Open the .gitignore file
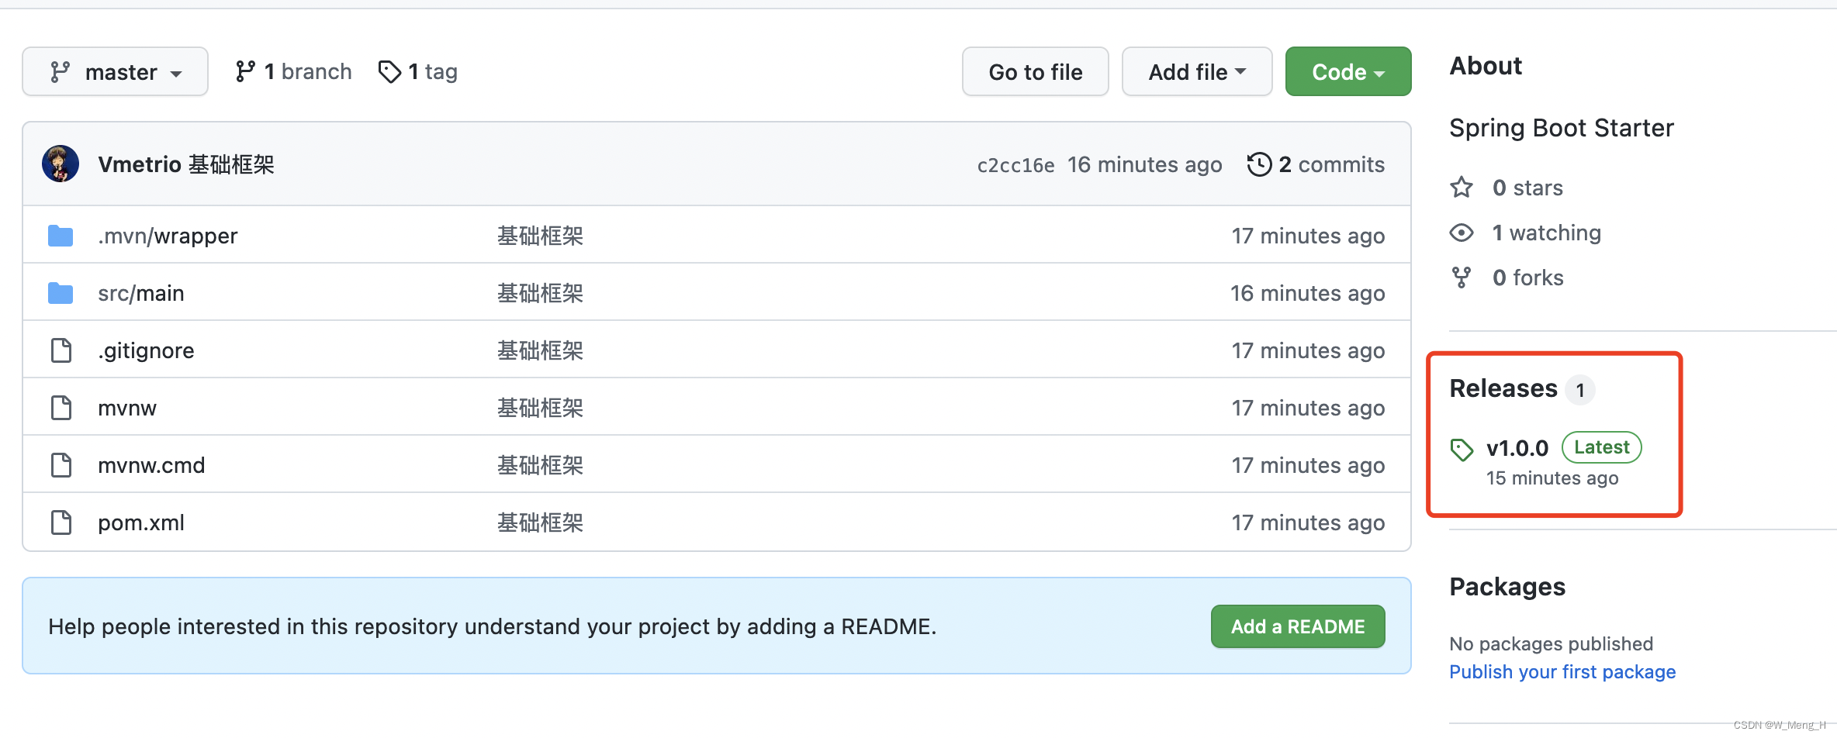Viewport: 1837px width, 738px height. click(x=146, y=350)
